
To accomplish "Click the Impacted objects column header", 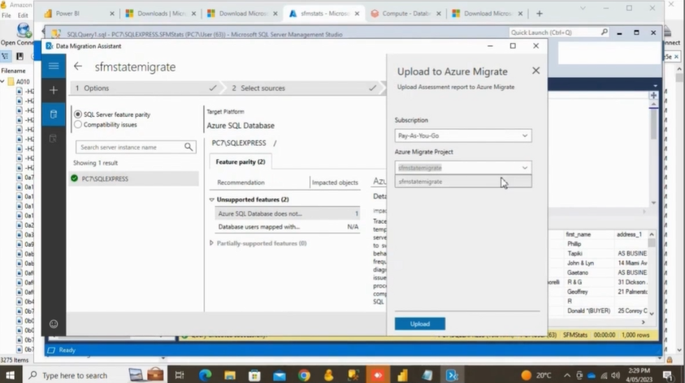I will tap(335, 183).
